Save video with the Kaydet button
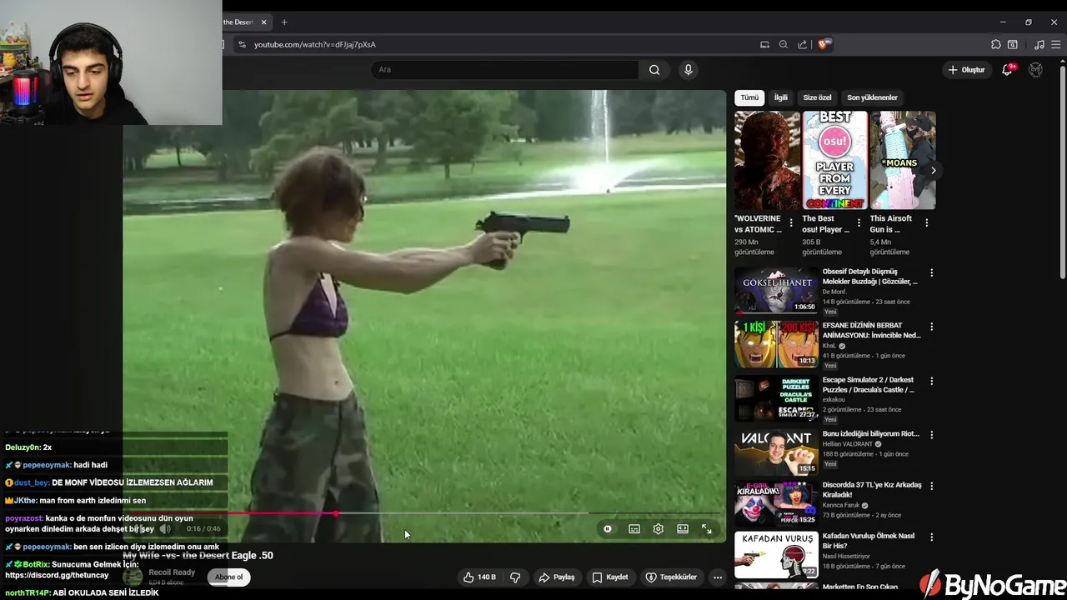This screenshot has height=600, width=1067. coord(610,577)
